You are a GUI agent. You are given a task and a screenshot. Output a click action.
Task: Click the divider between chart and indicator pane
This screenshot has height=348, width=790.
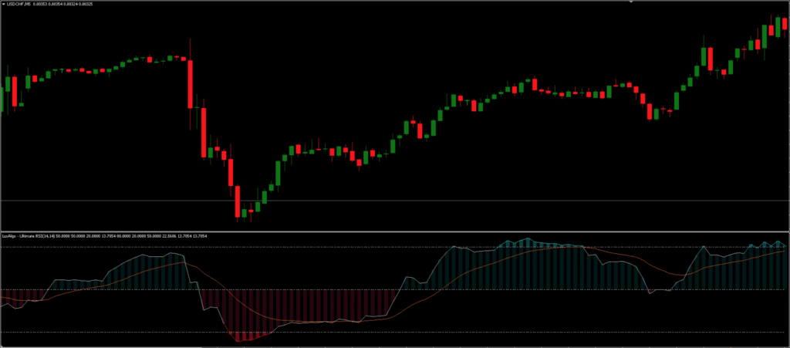(395, 231)
